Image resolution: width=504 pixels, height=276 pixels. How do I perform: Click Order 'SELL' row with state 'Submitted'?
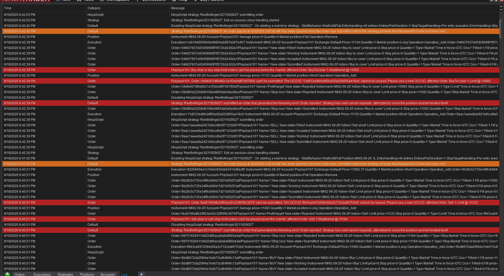tap(251, 142)
